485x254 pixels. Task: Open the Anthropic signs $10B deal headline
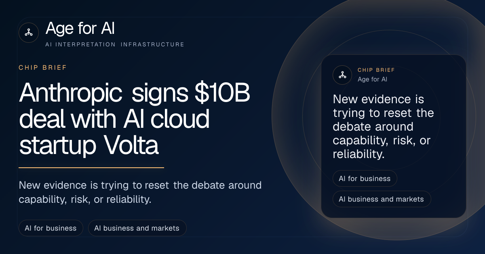135,119
